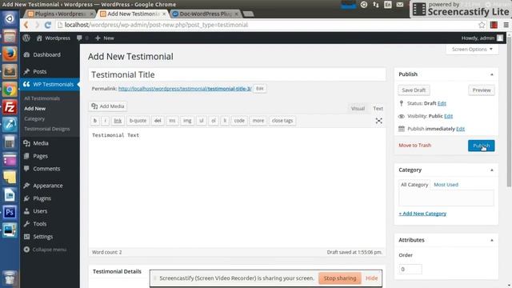This screenshot has height=288, width=512.
Task: Switch editor to Visual tab
Action: pyautogui.click(x=358, y=109)
